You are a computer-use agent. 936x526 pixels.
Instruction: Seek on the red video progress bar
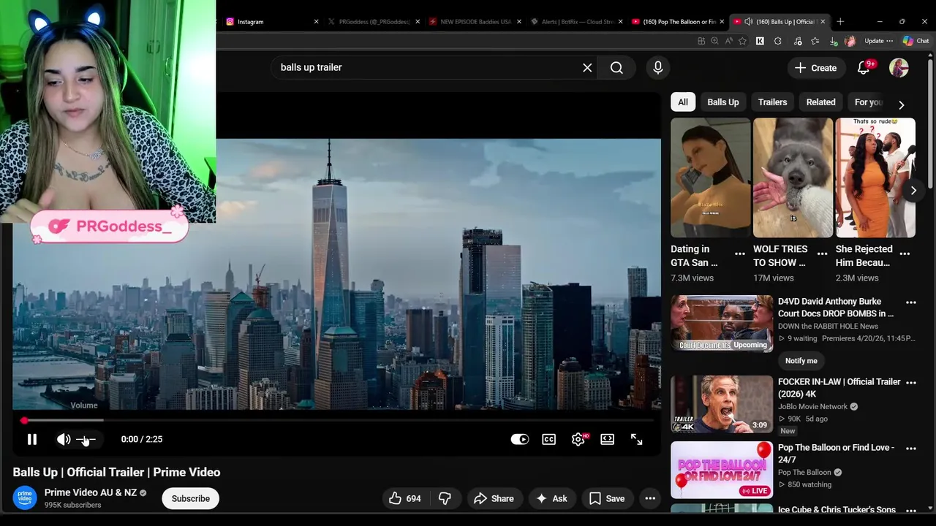coord(336,420)
